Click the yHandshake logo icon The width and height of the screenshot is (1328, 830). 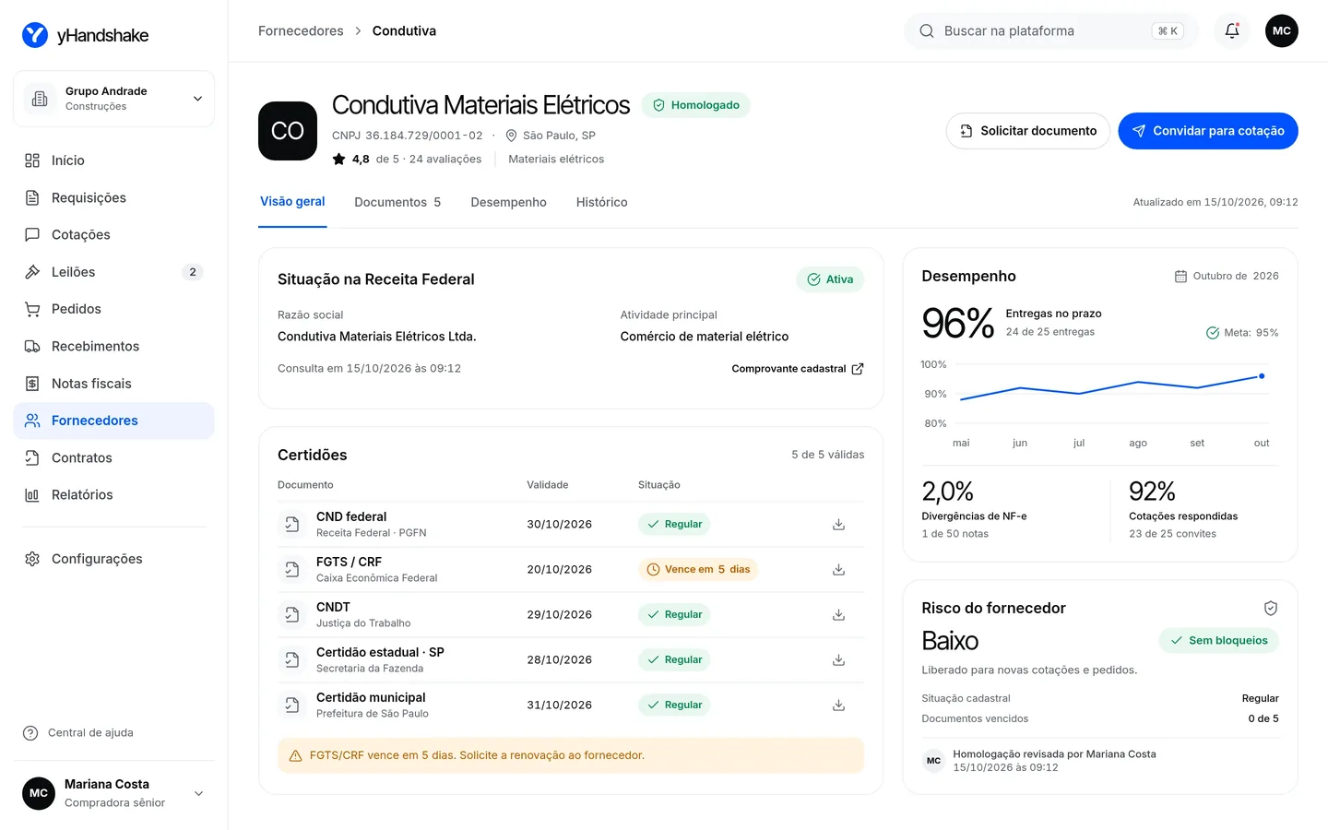(x=35, y=35)
